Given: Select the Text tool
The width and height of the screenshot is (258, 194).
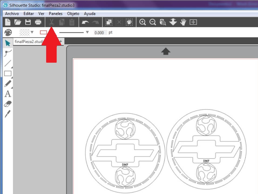Looking at the screenshot, I should coord(8,94).
